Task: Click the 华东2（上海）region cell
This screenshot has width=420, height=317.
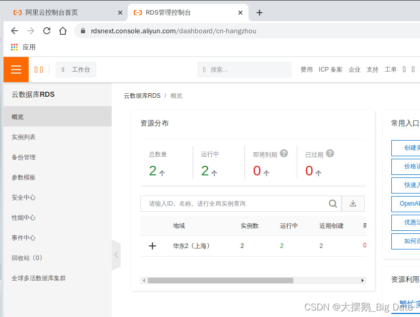Action: coord(191,245)
